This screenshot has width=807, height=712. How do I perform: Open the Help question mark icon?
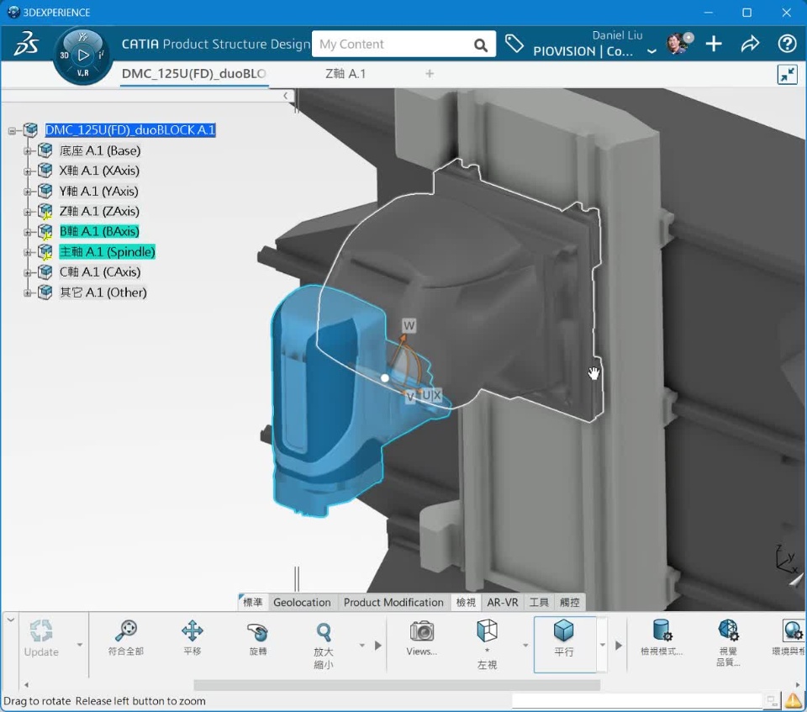(x=787, y=44)
